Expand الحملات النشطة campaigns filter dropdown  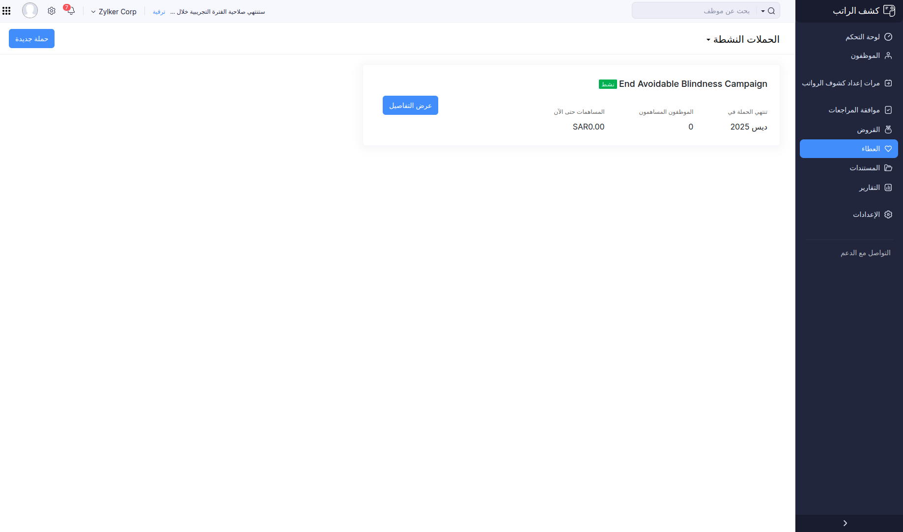[742, 39]
